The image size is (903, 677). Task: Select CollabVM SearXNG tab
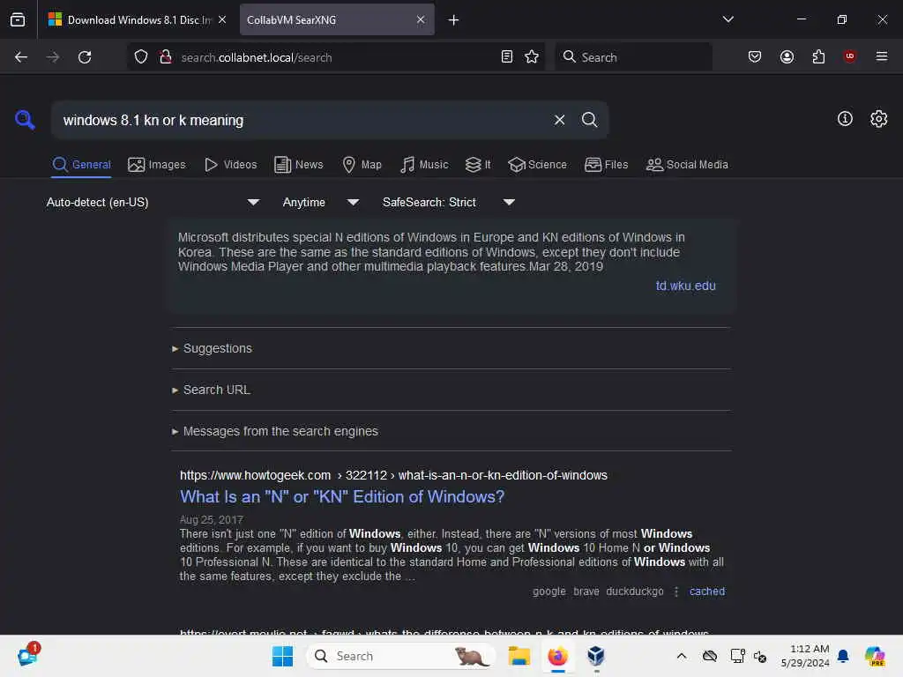(337, 19)
